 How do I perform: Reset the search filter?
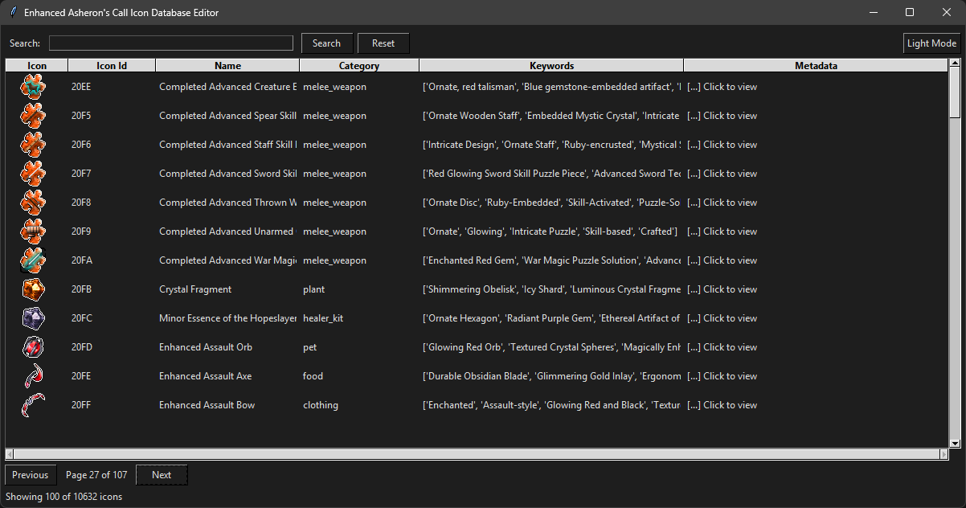click(383, 43)
